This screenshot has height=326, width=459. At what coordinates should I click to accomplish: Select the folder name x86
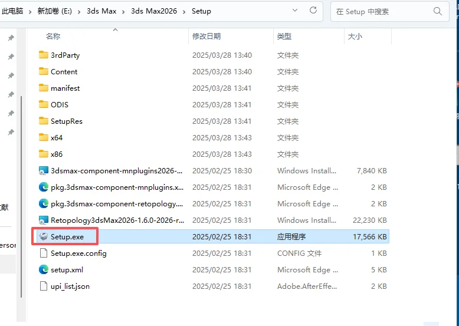57,154
